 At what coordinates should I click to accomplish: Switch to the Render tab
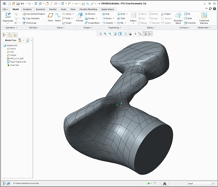click(x=53, y=9)
